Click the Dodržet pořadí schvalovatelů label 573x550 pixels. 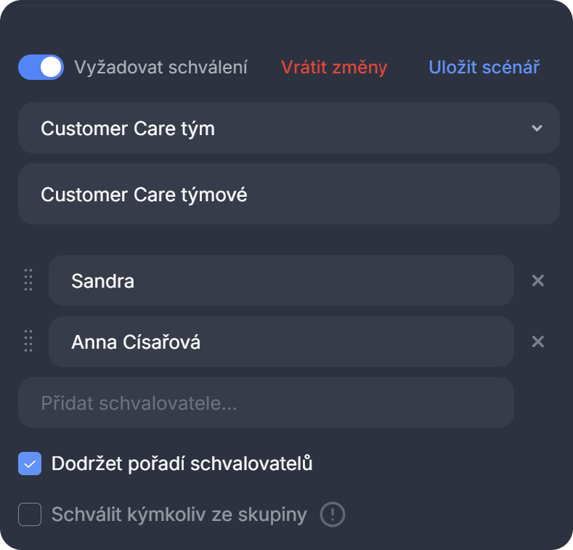182,464
